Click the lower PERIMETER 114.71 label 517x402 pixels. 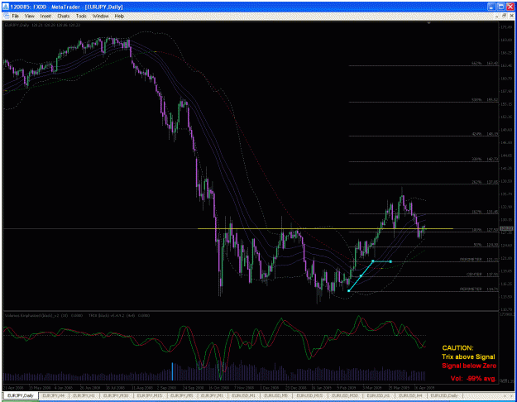pos(479,289)
